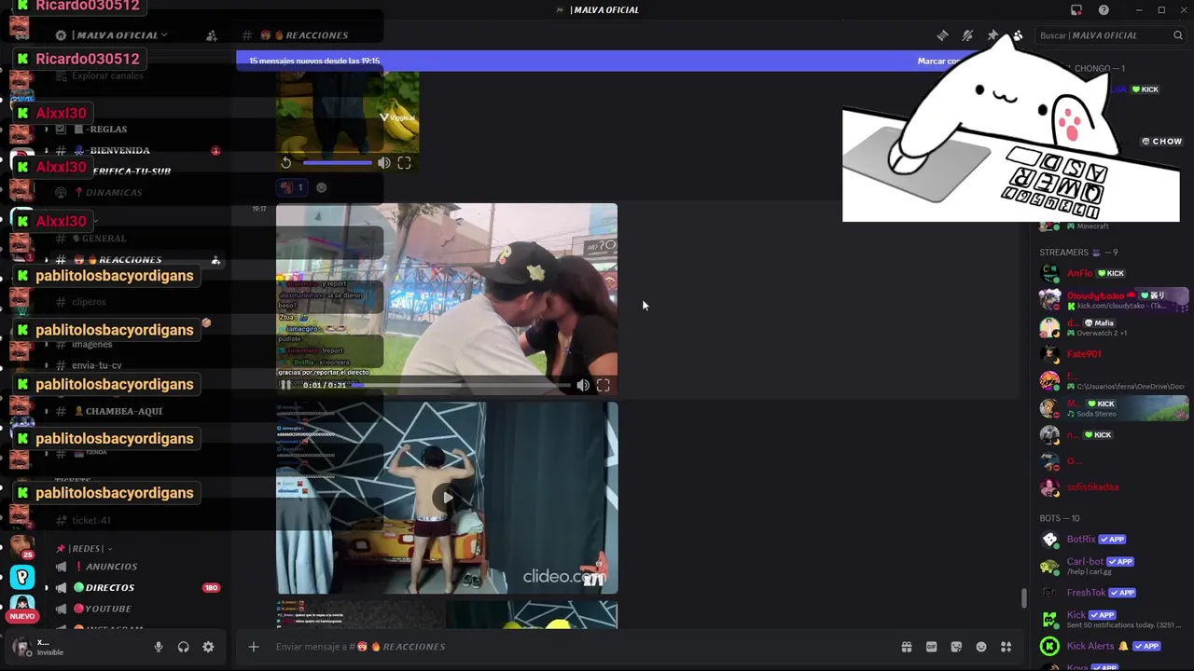Screen dimensions: 1194x671
Task: Open the Threads icon in channel header
Action: (942, 35)
